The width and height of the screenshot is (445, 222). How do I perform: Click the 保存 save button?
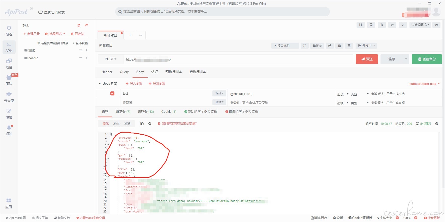(392, 59)
